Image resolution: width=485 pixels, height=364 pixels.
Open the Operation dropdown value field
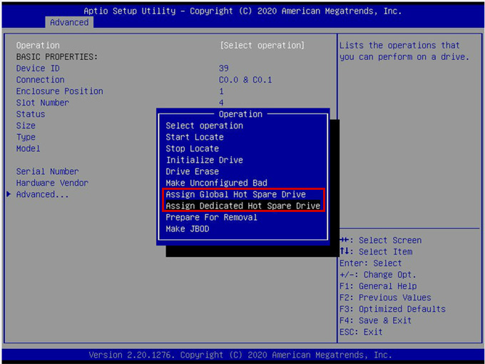point(262,46)
